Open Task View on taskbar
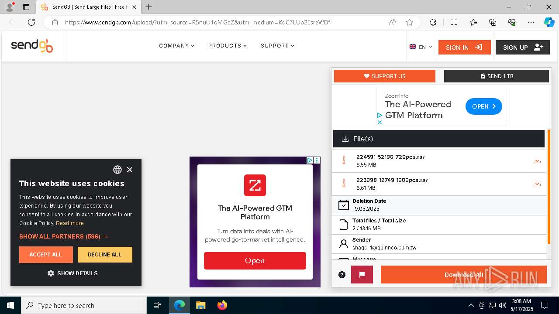Image resolution: width=559 pixels, height=314 pixels. coord(157,305)
